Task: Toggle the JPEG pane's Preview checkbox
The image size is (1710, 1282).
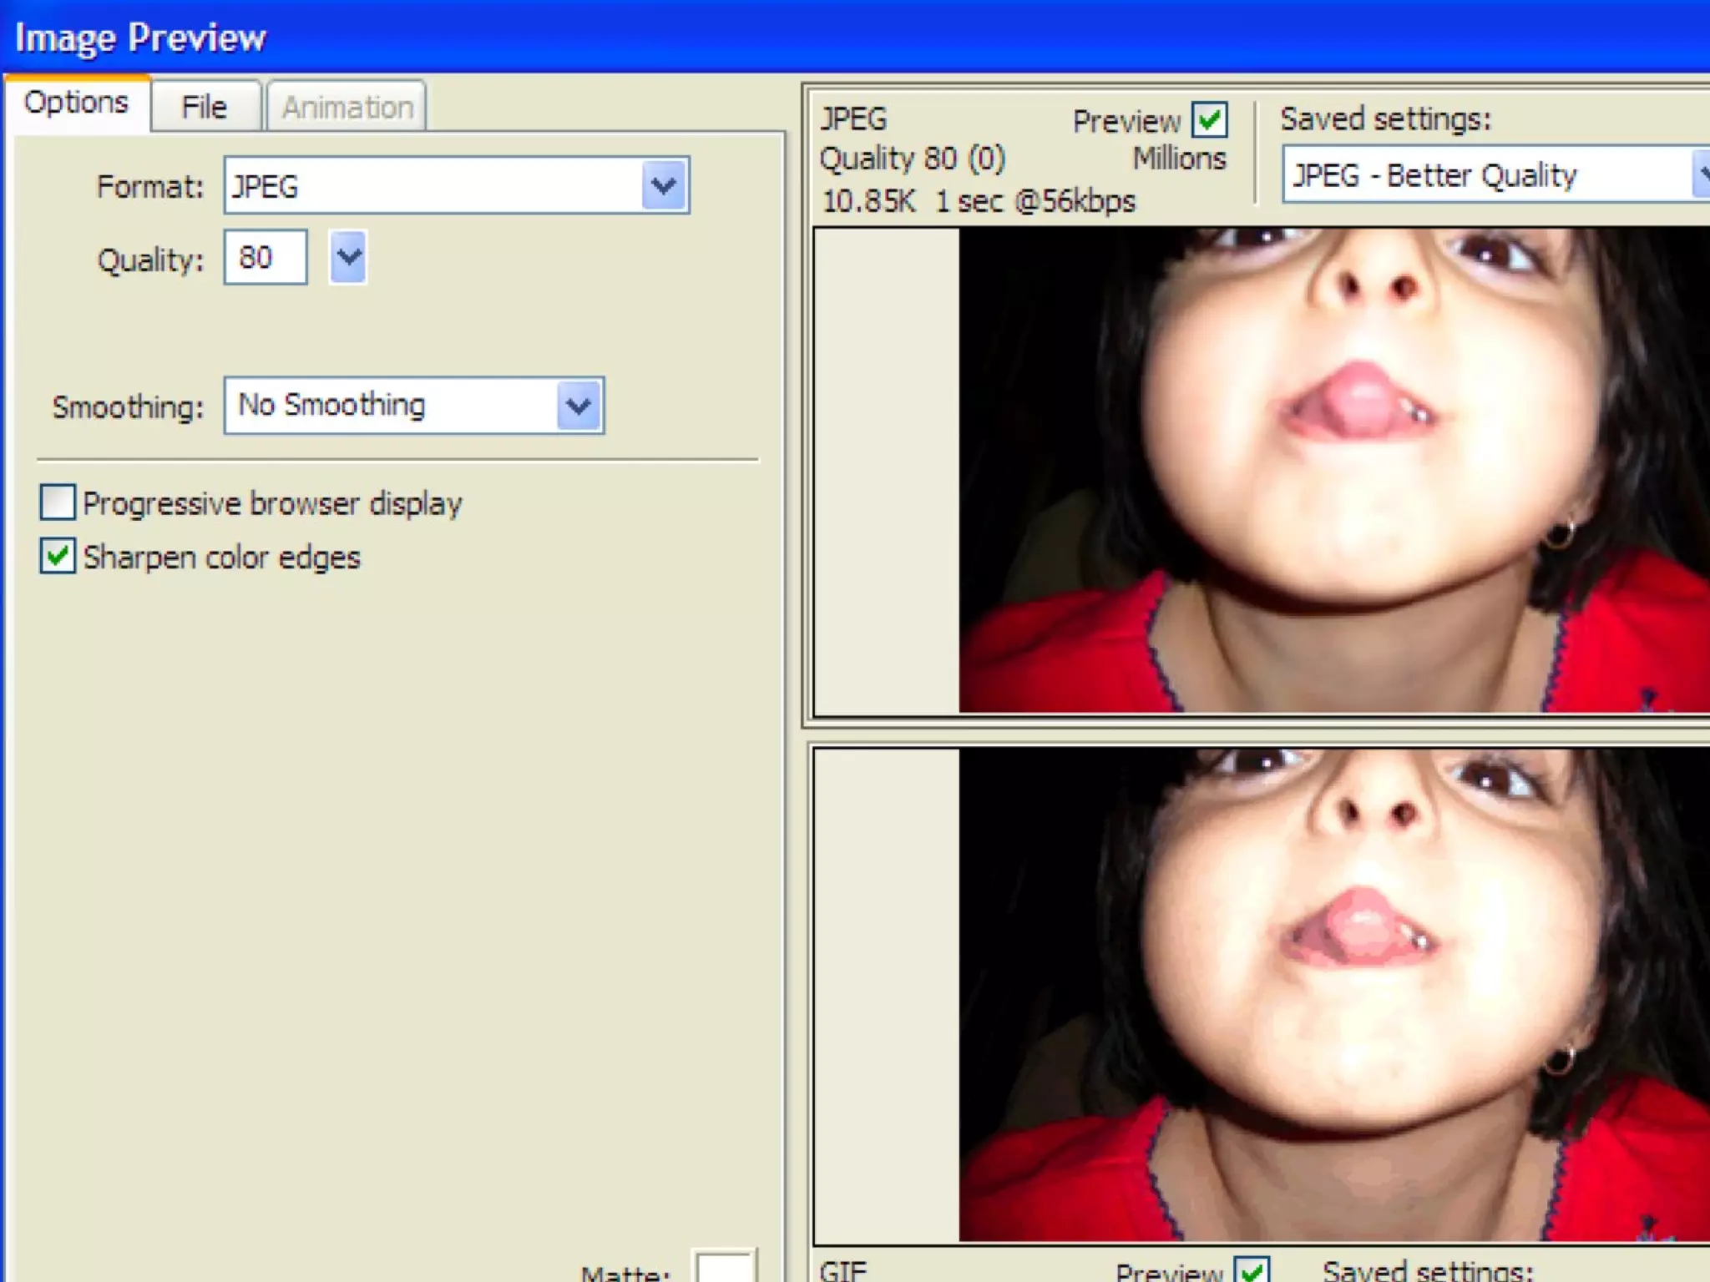Action: (x=1209, y=121)
